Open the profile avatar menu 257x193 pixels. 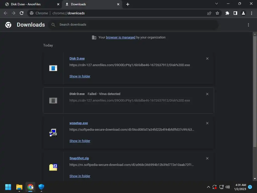[x=243, y=13]
